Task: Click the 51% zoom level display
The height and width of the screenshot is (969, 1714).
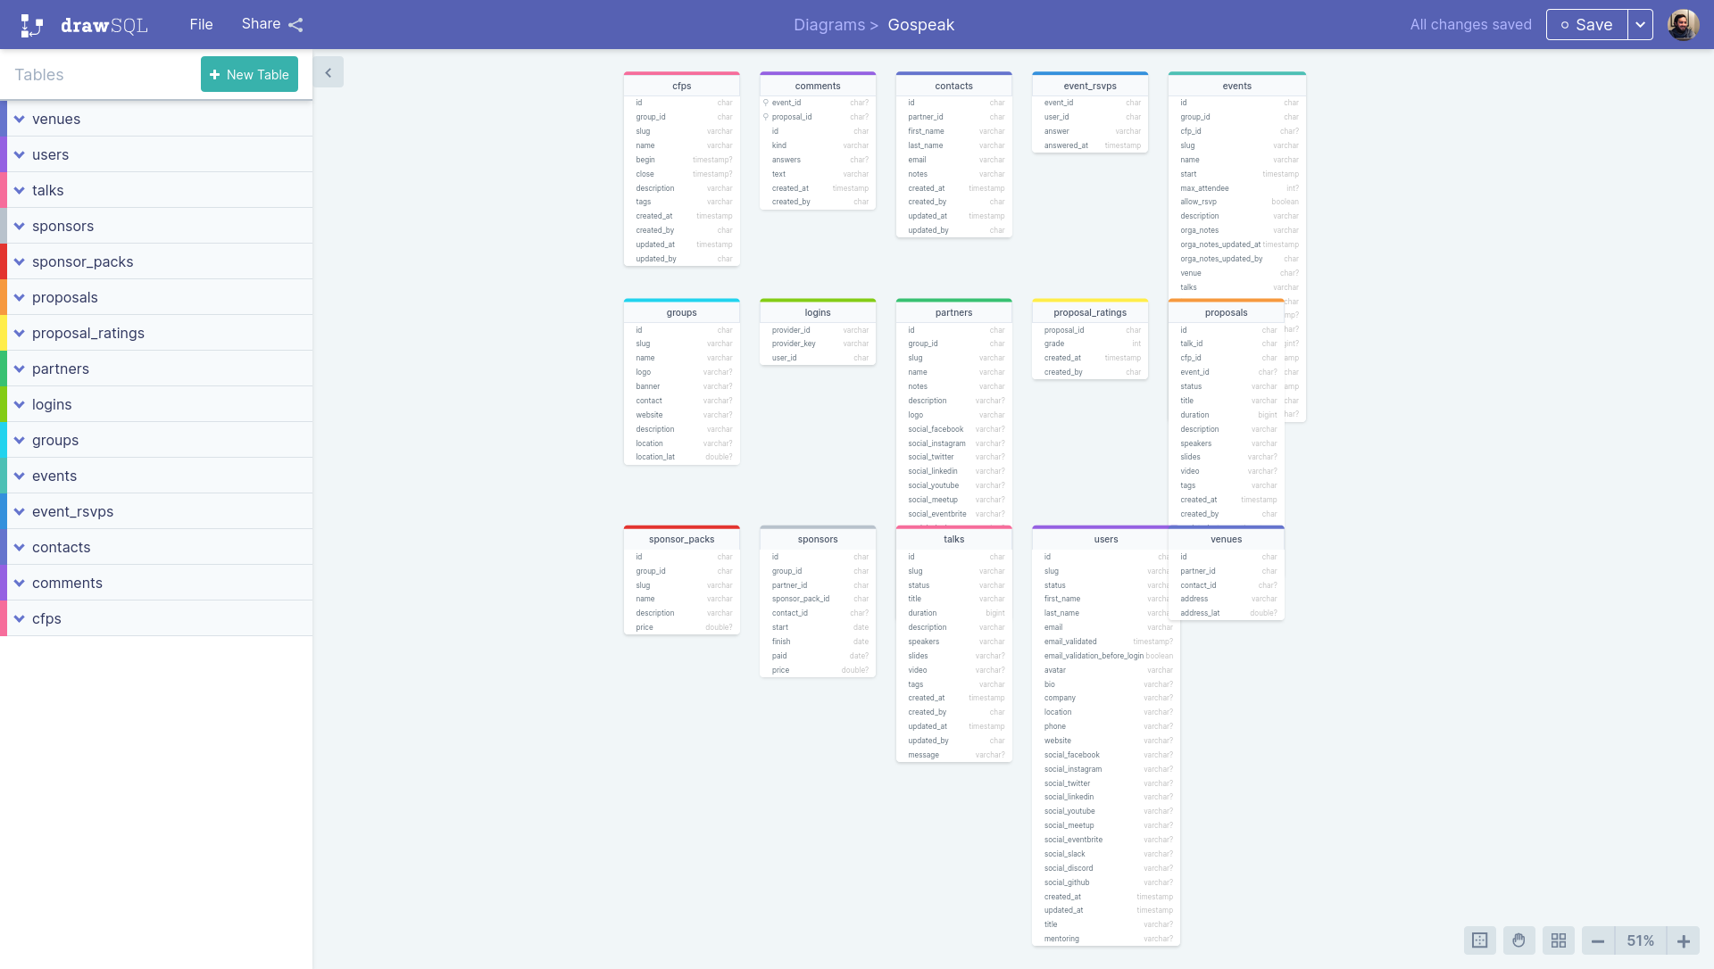Action: coord(1641,940)
